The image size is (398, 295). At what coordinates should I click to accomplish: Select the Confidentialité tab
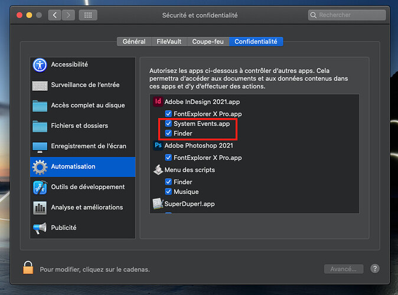[x=256, y=42]
